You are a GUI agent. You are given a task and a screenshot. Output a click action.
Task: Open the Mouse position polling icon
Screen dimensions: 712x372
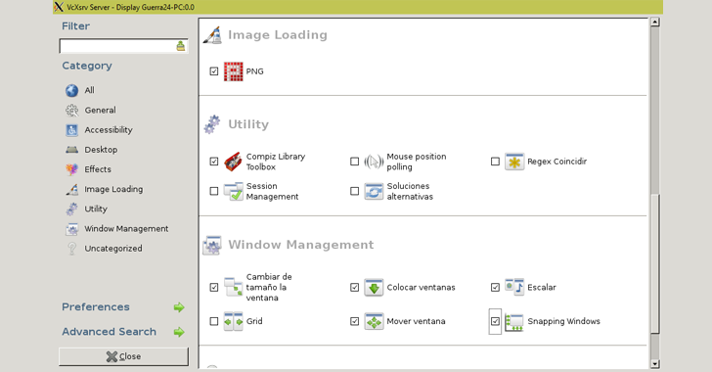point(374,162)
